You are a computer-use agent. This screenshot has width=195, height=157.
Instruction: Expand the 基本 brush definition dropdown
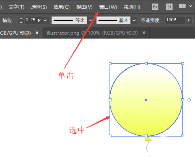point(134,20)
